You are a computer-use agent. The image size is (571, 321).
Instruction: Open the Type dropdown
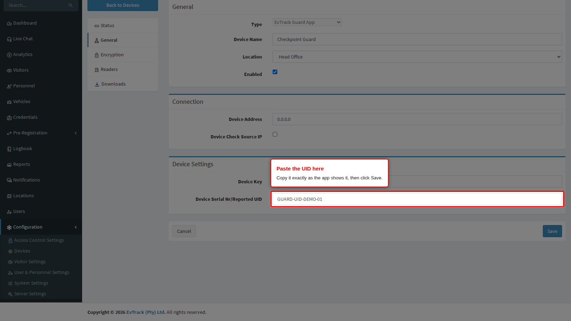point(307,22)
